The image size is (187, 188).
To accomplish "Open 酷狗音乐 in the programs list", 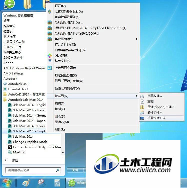I will (10, 26).
